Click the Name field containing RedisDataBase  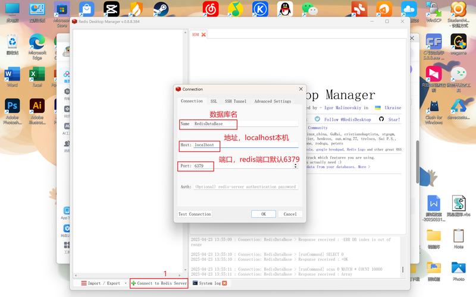246,124
